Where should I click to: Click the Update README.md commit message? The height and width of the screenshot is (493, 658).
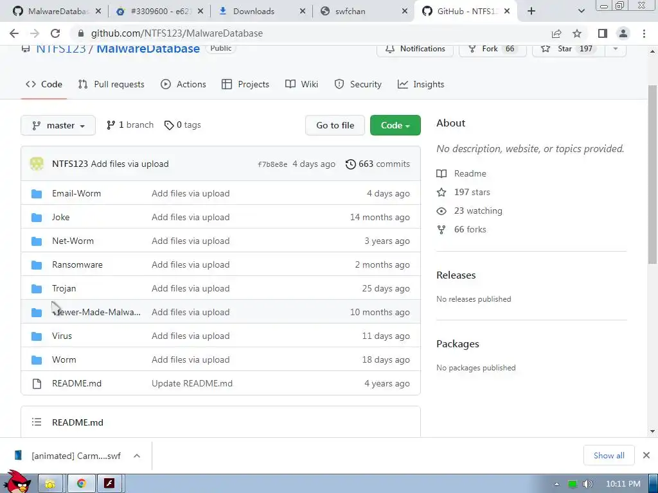[x=192, y=383]
